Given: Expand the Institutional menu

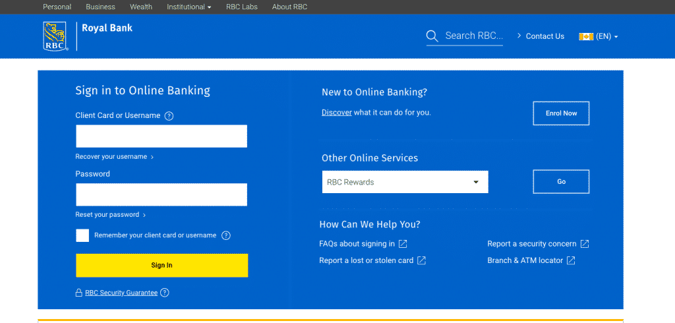Looking at the screenshot, I should pyautogui.click(x=189, y=7).
